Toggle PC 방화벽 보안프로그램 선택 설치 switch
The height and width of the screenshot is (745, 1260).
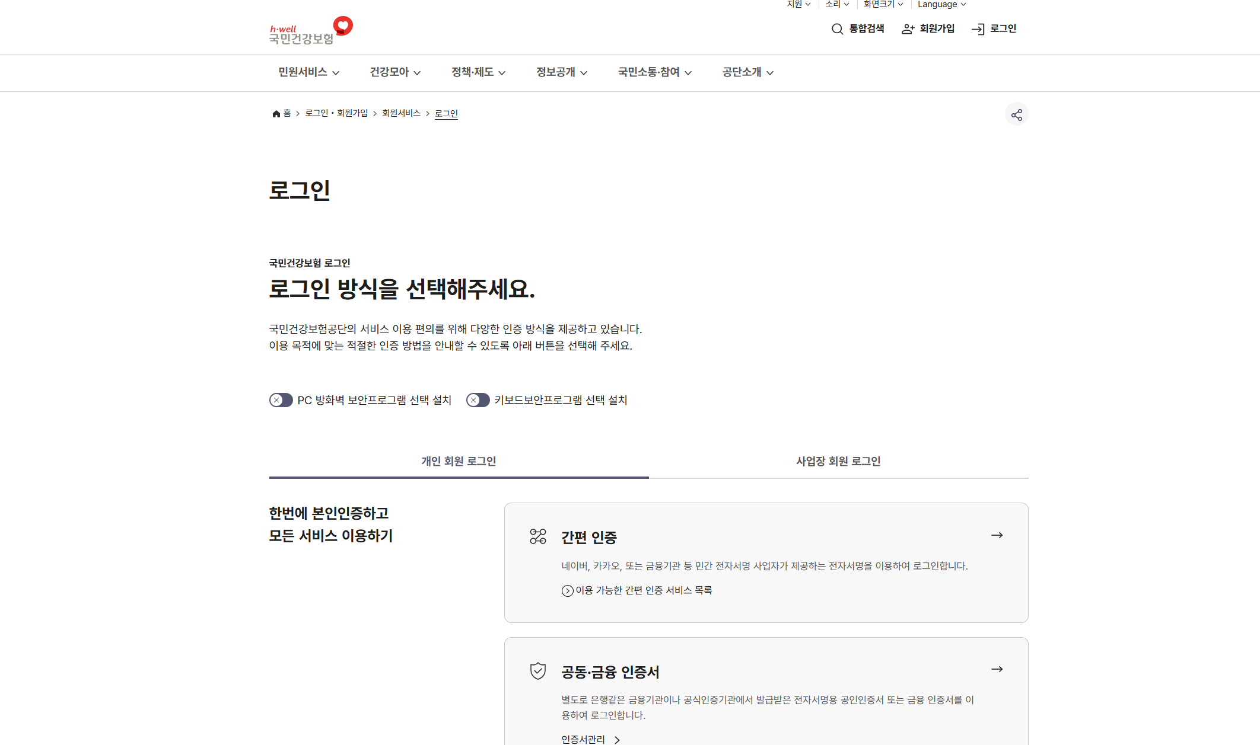coord(281,400)
